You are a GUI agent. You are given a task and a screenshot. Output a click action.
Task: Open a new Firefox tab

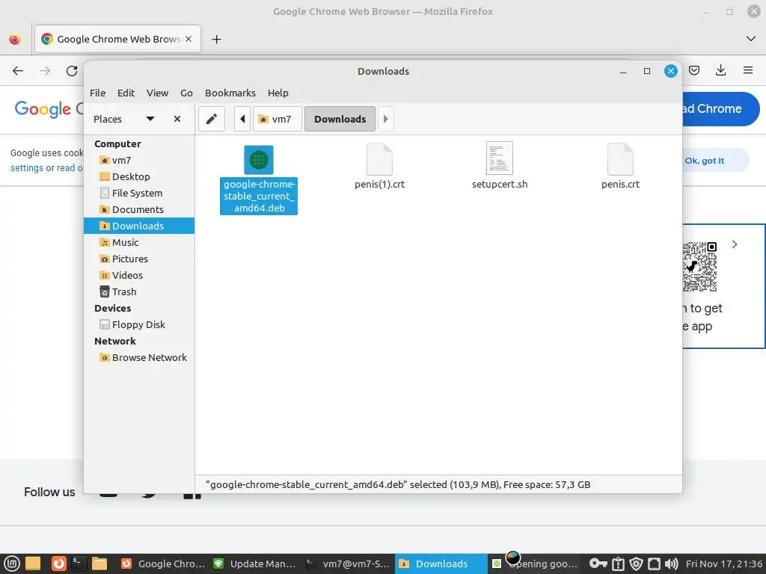point(216,39)
